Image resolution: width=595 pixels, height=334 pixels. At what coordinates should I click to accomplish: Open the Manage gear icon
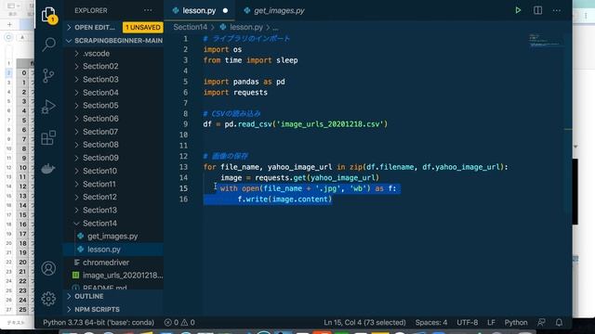(x=48, y=299)
